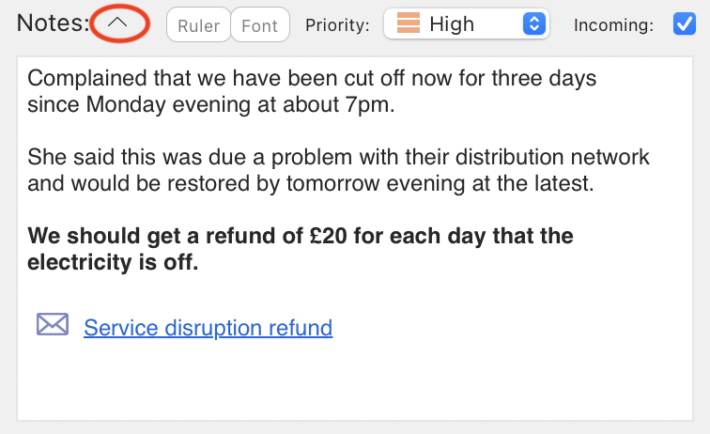
Task: Open the Service disruption refund link
Action: click(x=208, y=328)
